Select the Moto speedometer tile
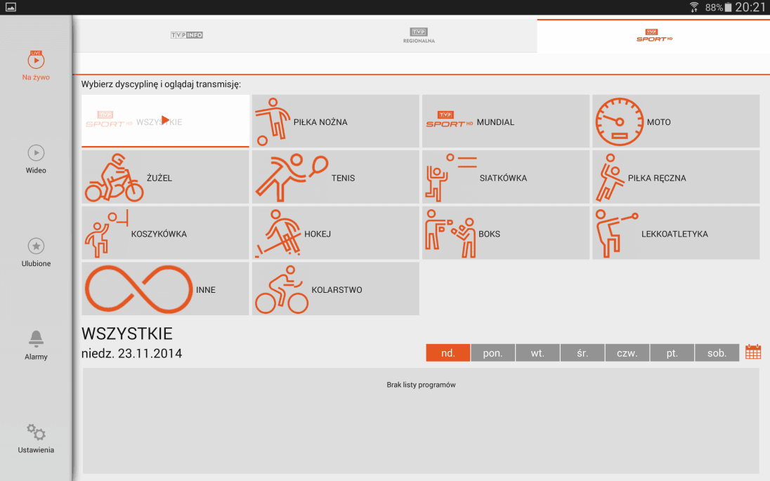Viewport: 770px width, 481px height. (675, 121)
